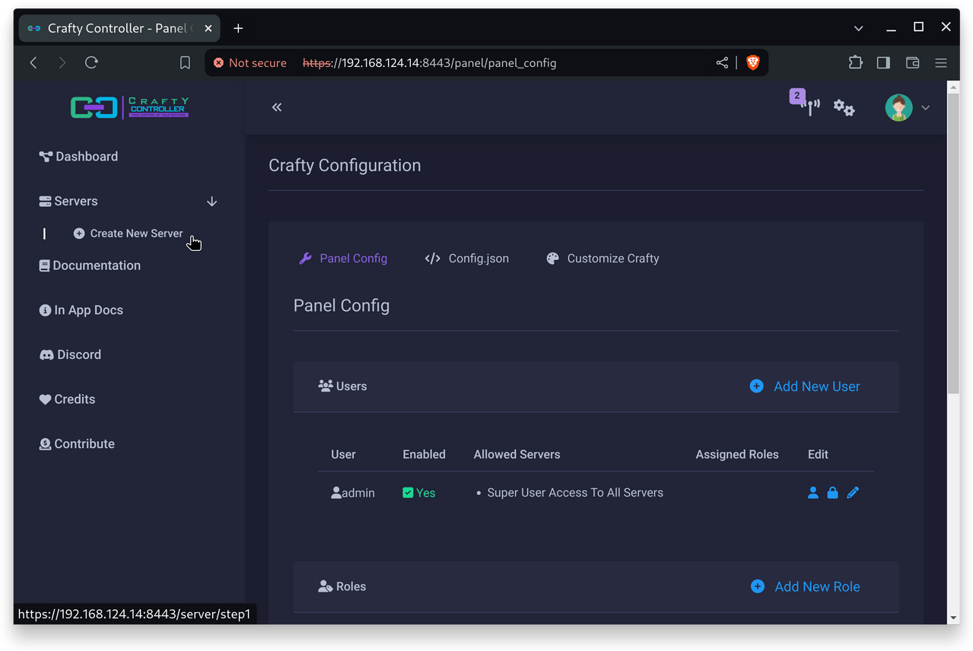
Task: Click the admin lock icon
Action: pos(832,493)
